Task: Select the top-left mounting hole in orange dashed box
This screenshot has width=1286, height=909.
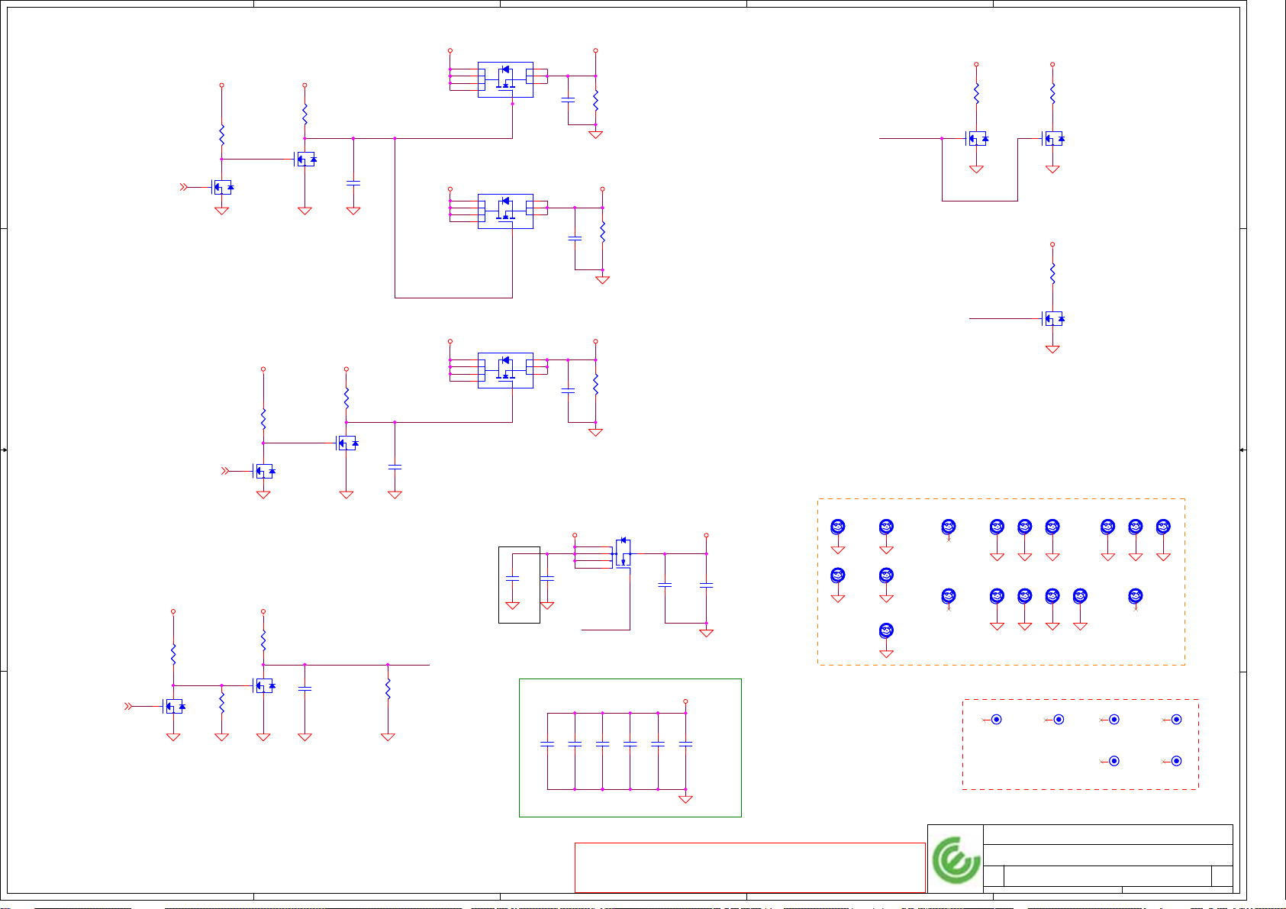Action: coord(838,527)
